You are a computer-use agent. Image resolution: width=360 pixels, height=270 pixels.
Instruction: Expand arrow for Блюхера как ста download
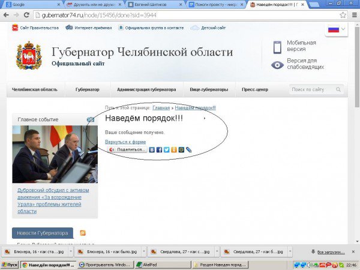click(70, 252)
